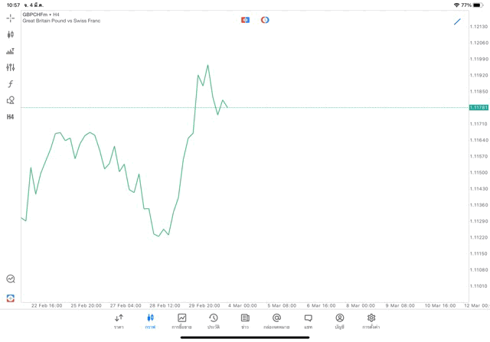Open the H4 timeframe selector
This screenshot has width=490, height=342.
tap(11, 117)
